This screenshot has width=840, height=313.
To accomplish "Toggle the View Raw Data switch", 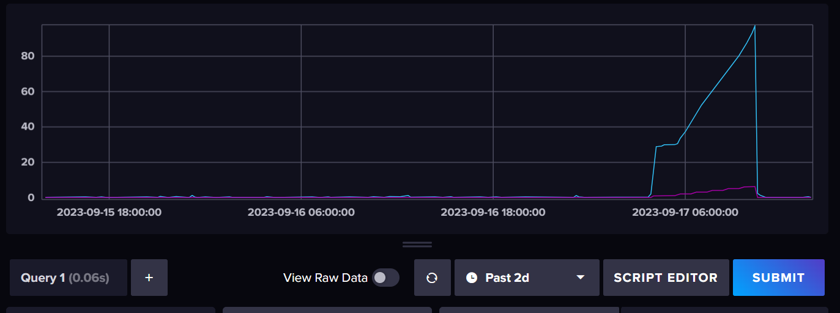I will click(385, 278).
